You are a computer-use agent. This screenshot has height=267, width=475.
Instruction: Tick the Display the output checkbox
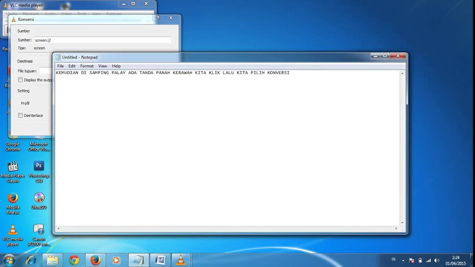tap(20, 80)
